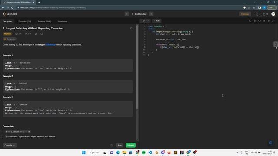Submit the solution
This screenshot has width=278, height=156.
(x=130, y=145)
